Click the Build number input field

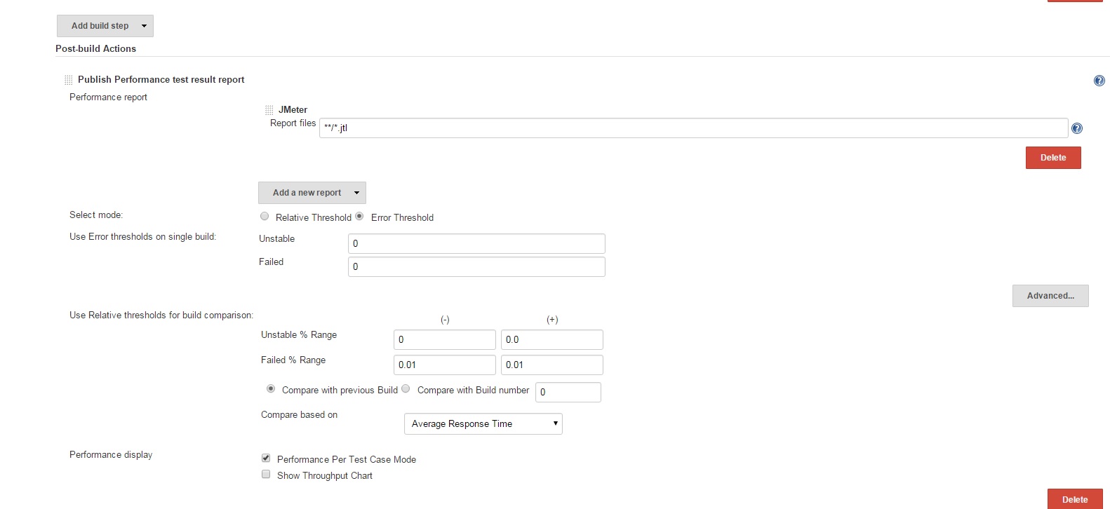click(568, 392)
